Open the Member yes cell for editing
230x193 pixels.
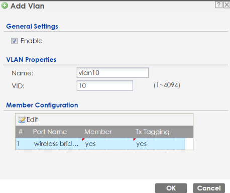108,144
